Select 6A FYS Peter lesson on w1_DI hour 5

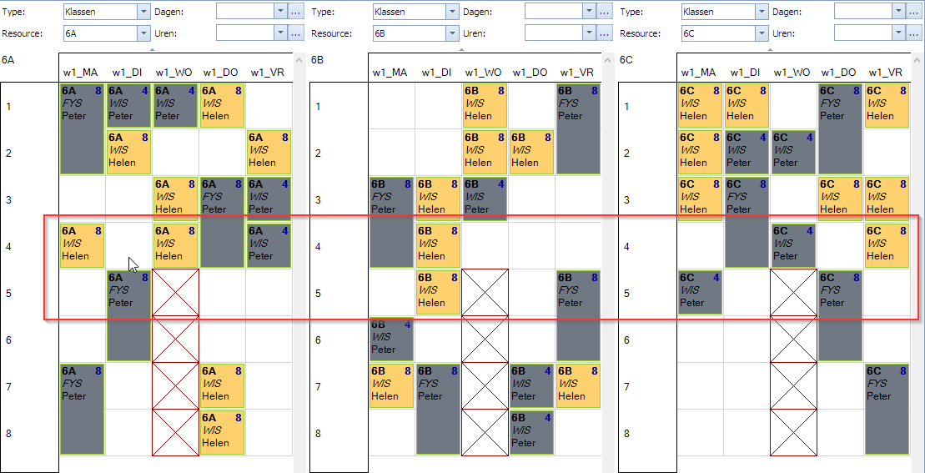128,315
